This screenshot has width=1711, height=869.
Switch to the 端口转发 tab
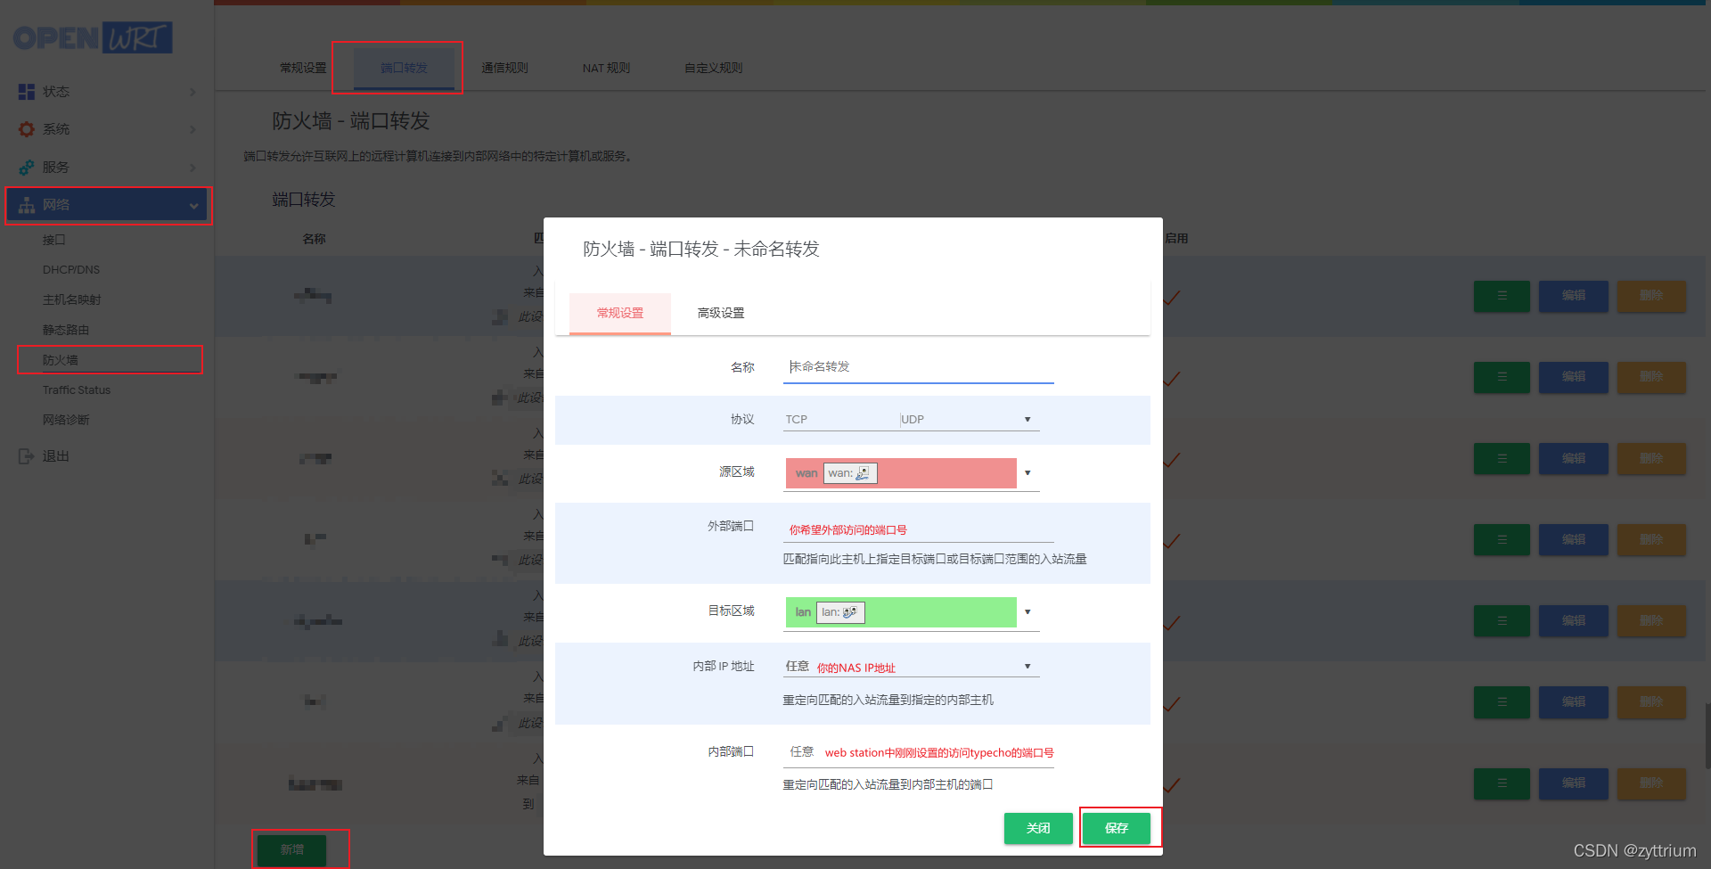coord(405,68)
